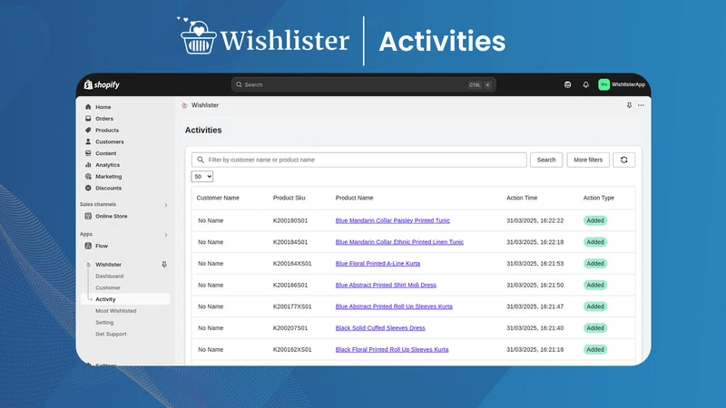Go to Products

tap(107, 130)
